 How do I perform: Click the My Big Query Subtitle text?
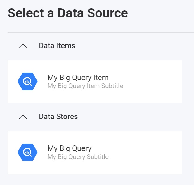click(78, 157)
